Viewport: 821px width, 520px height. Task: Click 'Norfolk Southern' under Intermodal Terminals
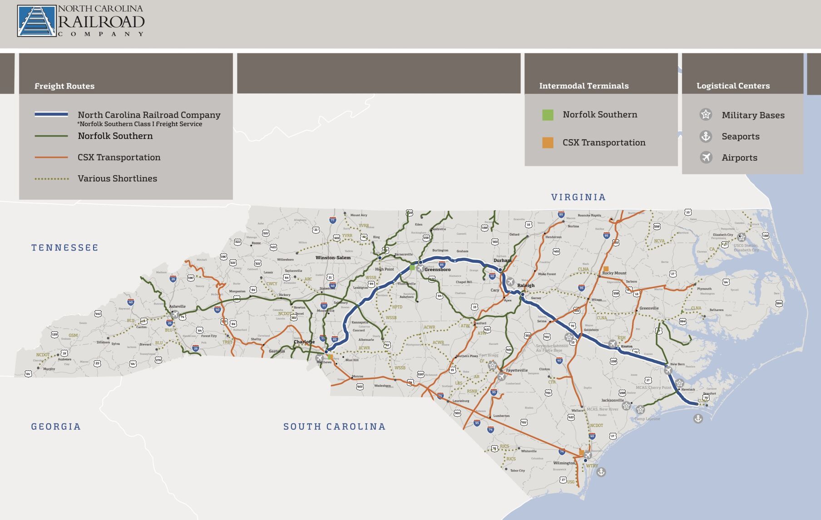tap(600, 114)
